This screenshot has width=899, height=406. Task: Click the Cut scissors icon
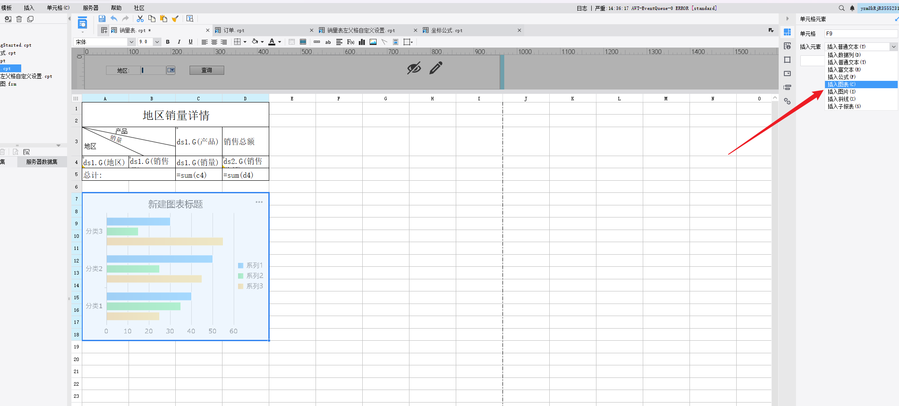click(x=140, y=19)
